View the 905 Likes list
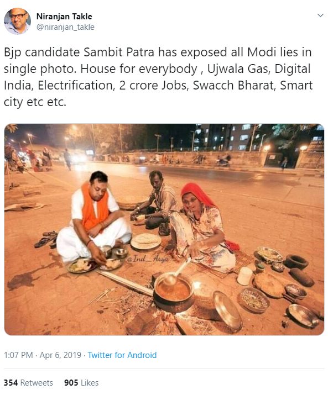The image size is (328, 395). (x=81, y=383)
